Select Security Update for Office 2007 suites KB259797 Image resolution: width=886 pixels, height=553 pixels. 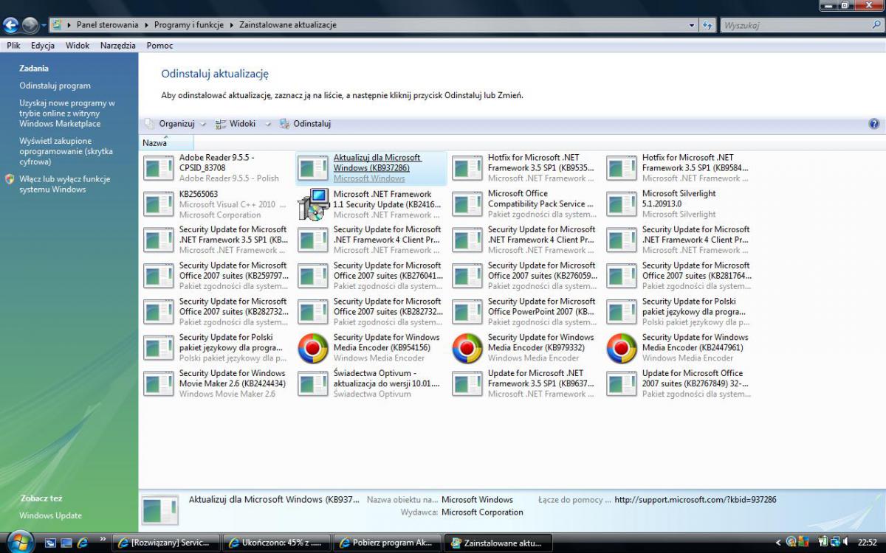click(217, 276)
